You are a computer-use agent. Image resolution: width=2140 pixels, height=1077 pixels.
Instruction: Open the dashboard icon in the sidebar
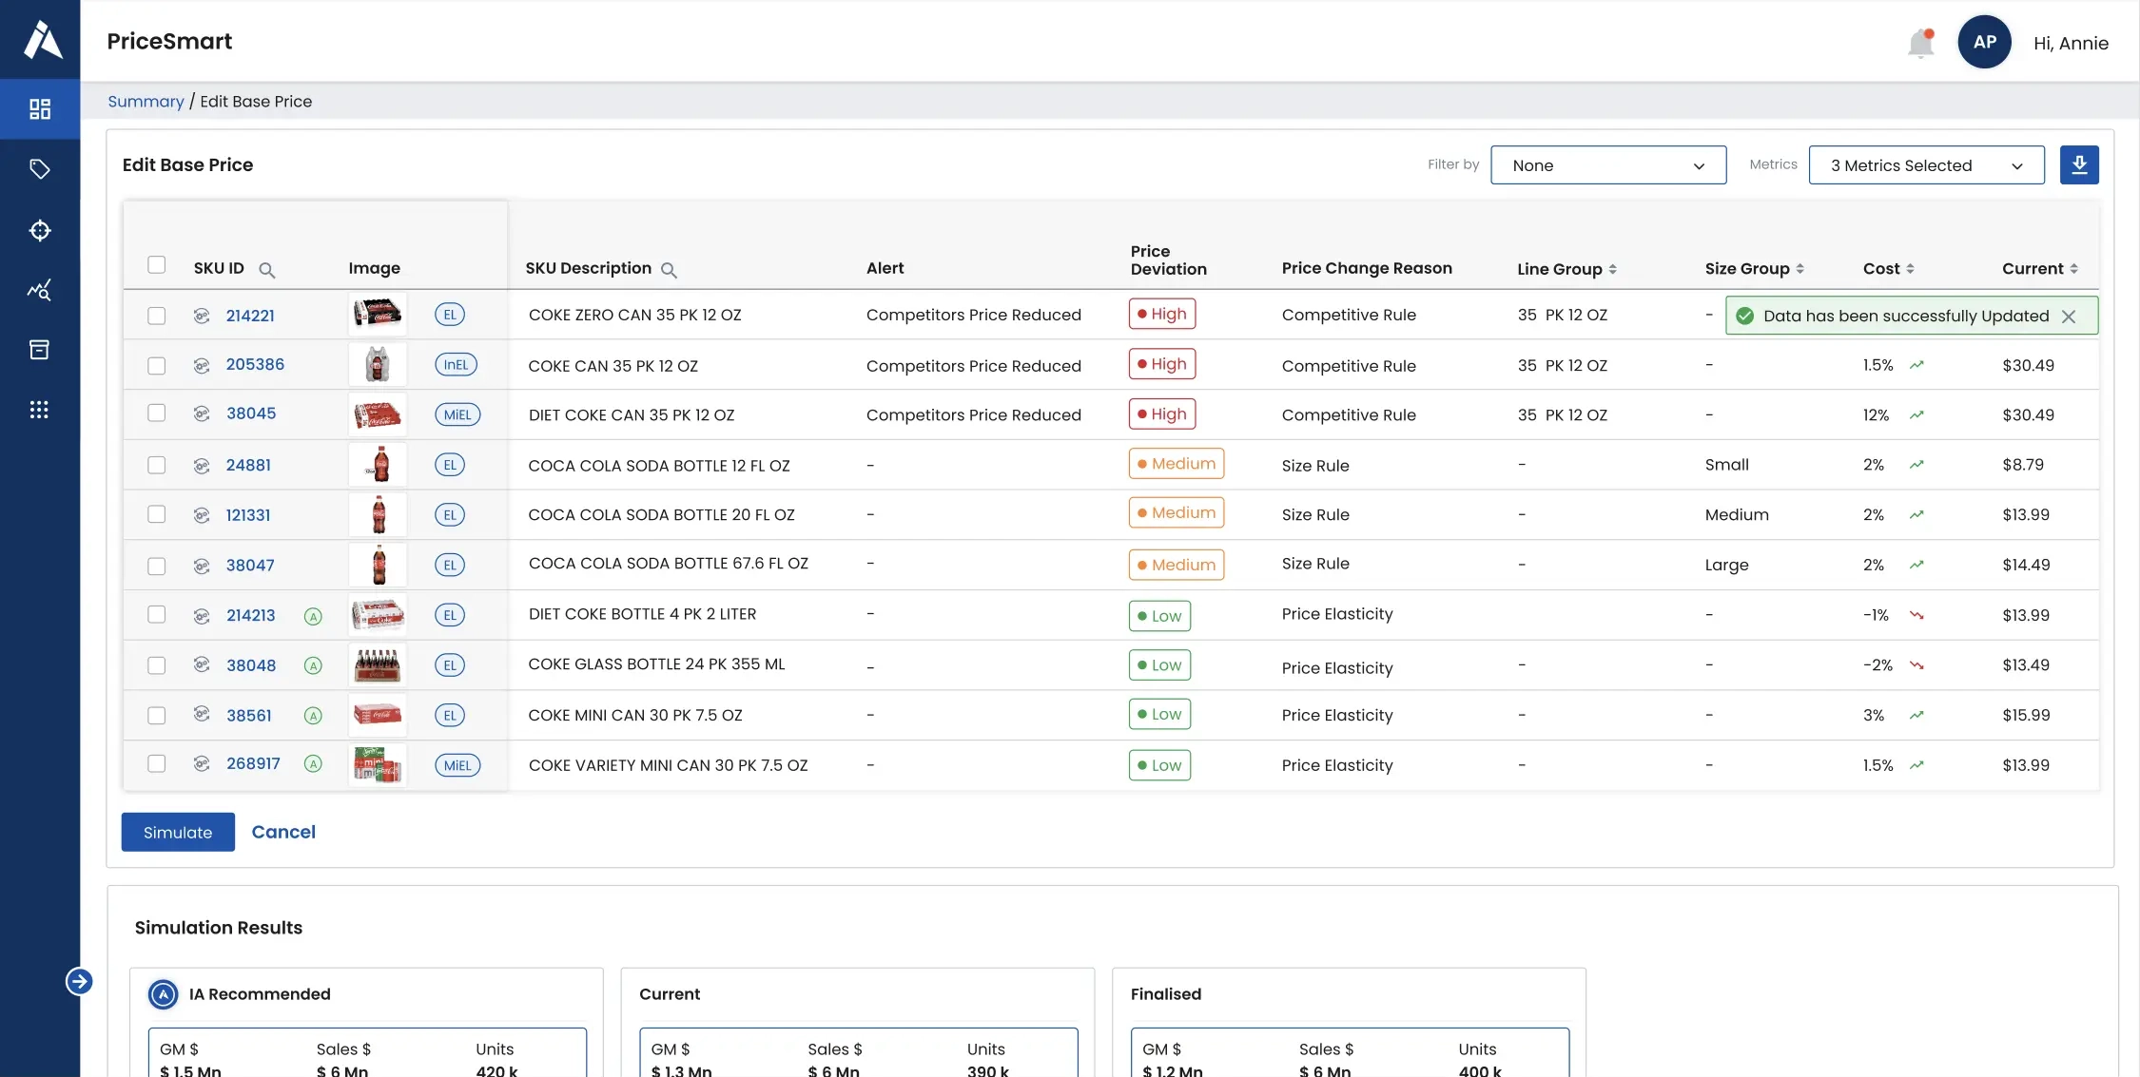pyautogui.click(x=40, y=109)
